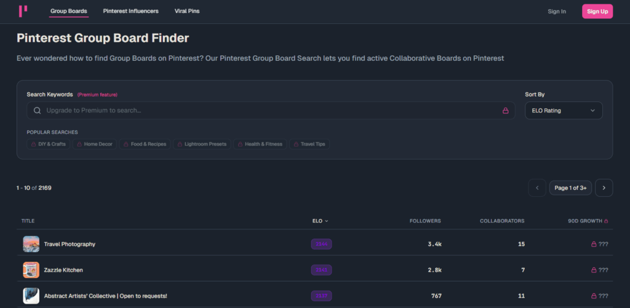The image size is (630, 308).
Task: Open the ELO Rating sort dropdown
Action: (563, 111)
